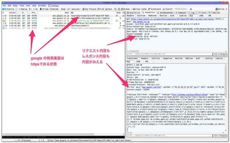This screenshot has height=143, width=230.
Task: Select the request WebForms tab
Action: click(x=152, y=16)
